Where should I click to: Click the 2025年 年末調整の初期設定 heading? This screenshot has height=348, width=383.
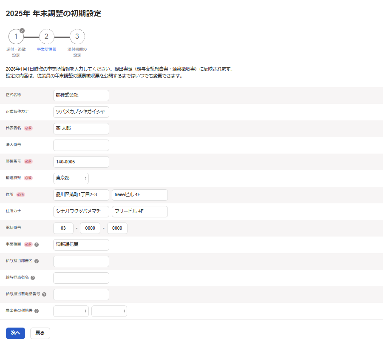[x=54, y=14]
